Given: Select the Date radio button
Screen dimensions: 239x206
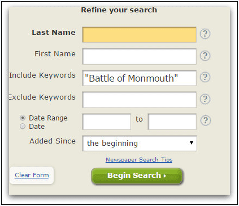Looking at the screenshot, I should click(x=23, y=126).
